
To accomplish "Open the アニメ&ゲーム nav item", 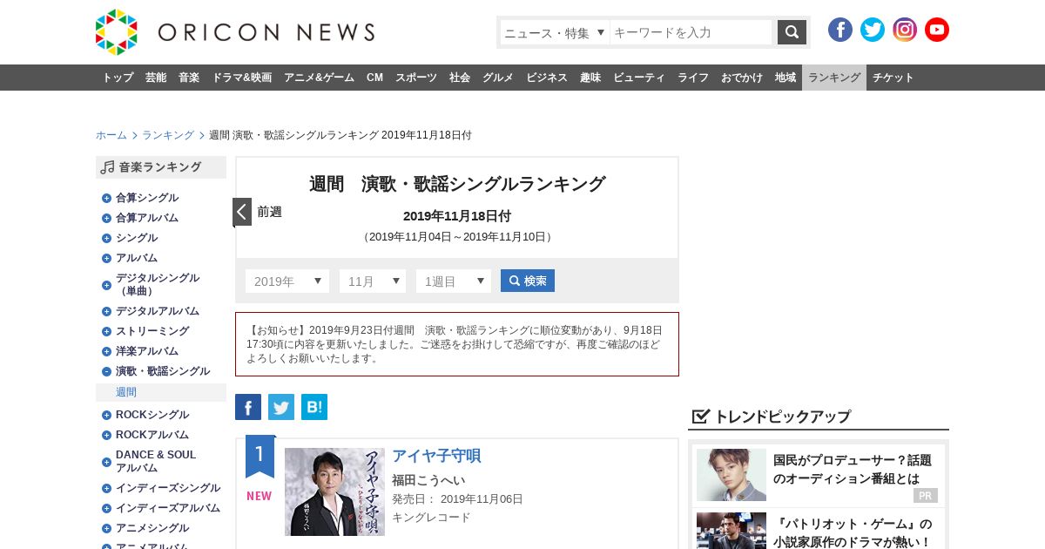I will tap(319, 78).
